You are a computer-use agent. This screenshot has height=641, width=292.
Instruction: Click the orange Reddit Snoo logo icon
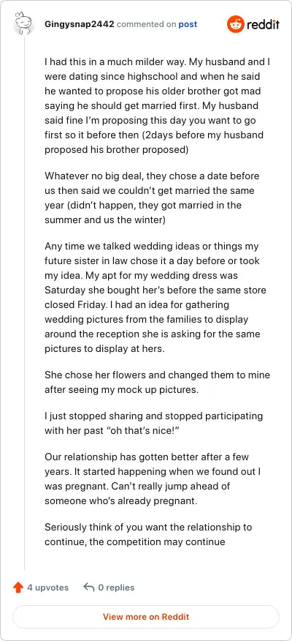pyautogui.click(x=234, y=24)
